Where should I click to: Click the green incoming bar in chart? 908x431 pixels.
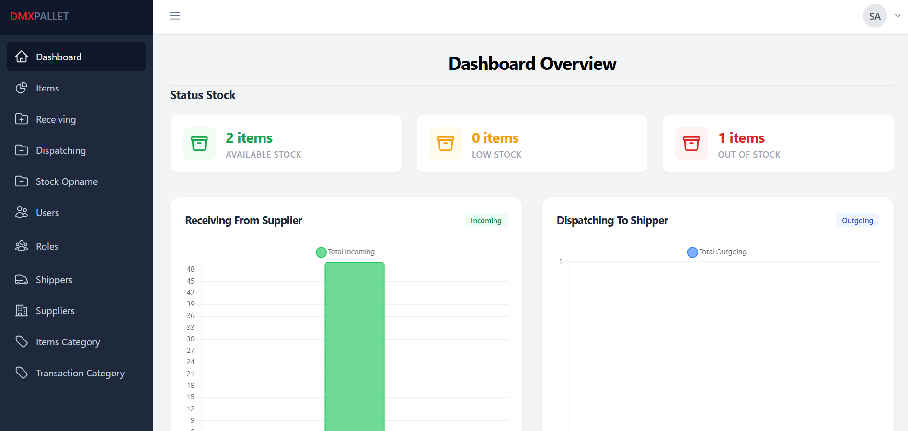click(355, 346)
